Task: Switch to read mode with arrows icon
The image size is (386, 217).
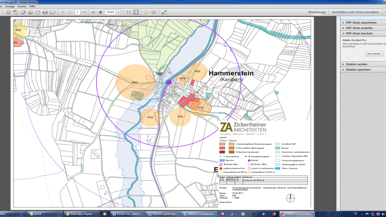Action: tap(164, 12)
